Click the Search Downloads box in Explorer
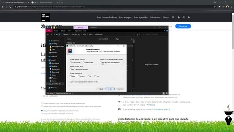This screenshot has height=132, width=234. (154, 35)
